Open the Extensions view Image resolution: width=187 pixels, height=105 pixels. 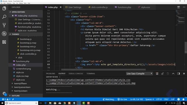pos(4,42)
